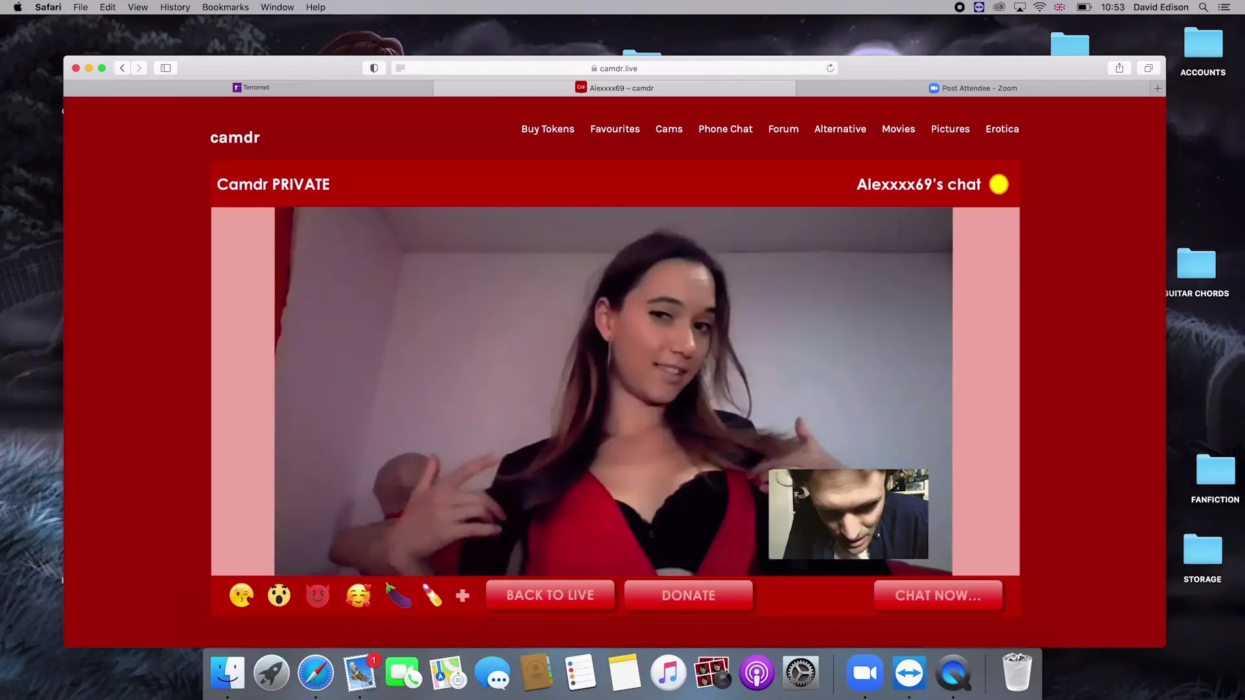Open TeamViewer from the Dock
The width and height of the screenshot is (1245, 700).
coord(908,673)
